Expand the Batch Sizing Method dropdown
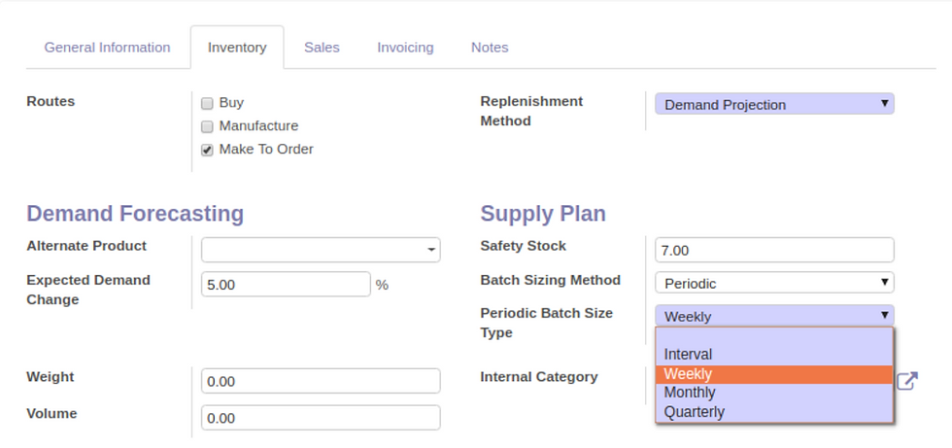The width and height of the screenshot is (952, 448). click(774, 282)
